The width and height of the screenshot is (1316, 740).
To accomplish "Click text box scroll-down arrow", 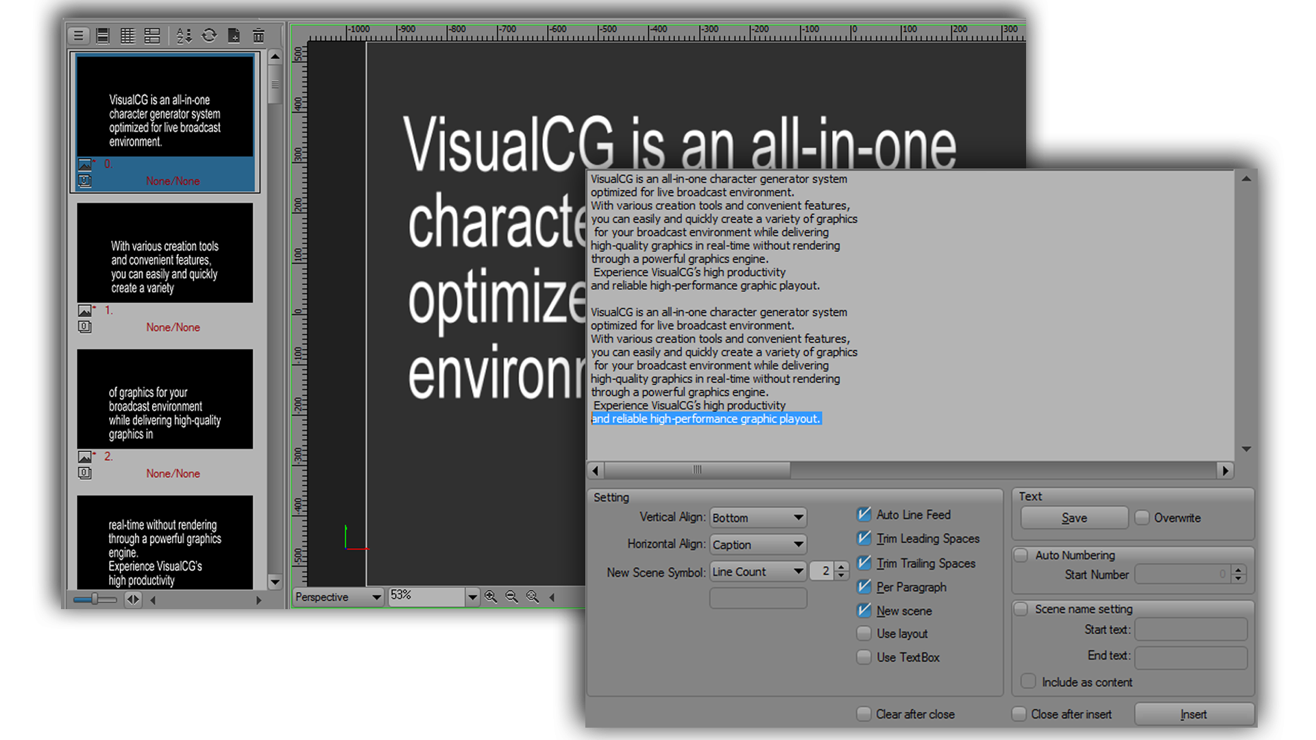I will [x=1246, y=449].
